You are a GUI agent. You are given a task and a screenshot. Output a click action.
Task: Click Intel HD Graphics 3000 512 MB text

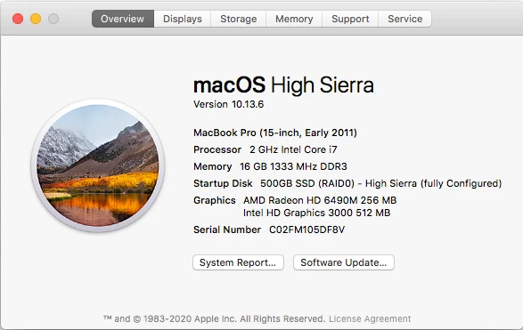[316, 213]
